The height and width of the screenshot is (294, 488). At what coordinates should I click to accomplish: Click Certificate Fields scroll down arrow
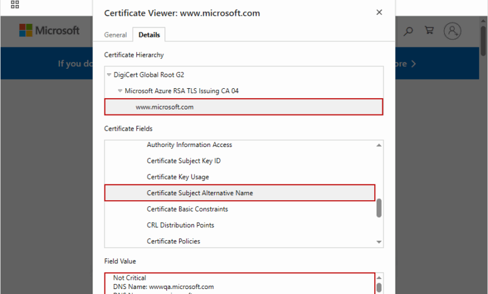379,241
